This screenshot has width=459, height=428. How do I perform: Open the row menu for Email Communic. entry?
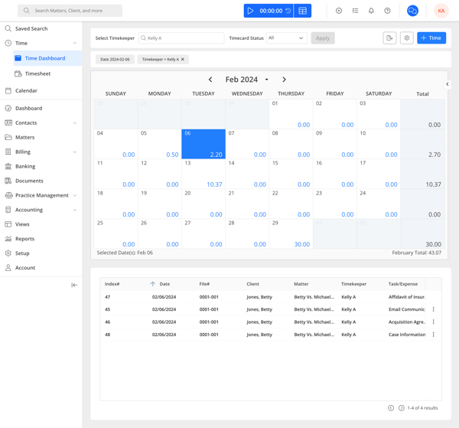point(433,309)
